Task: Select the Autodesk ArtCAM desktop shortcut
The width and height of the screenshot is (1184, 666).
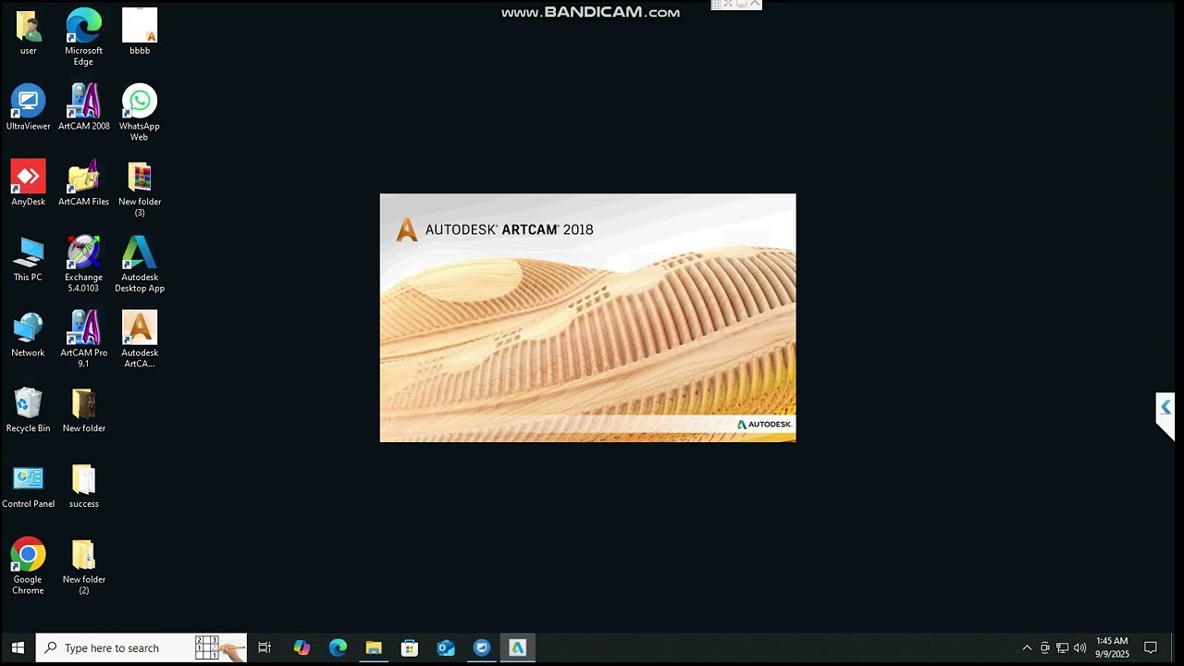Action: point(140,340)
